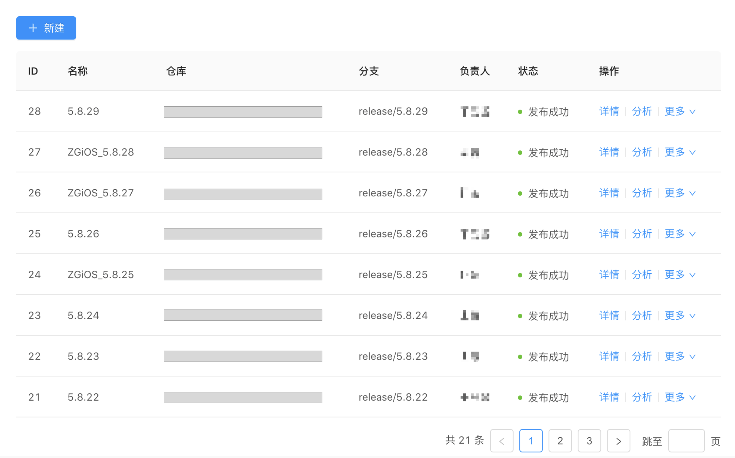Open 详情 for release/5.8.24 row

tap(609, 315)
